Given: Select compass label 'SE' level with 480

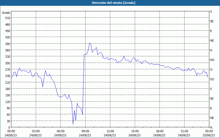Looking at the screenshot, I should [x=212, y=21].
